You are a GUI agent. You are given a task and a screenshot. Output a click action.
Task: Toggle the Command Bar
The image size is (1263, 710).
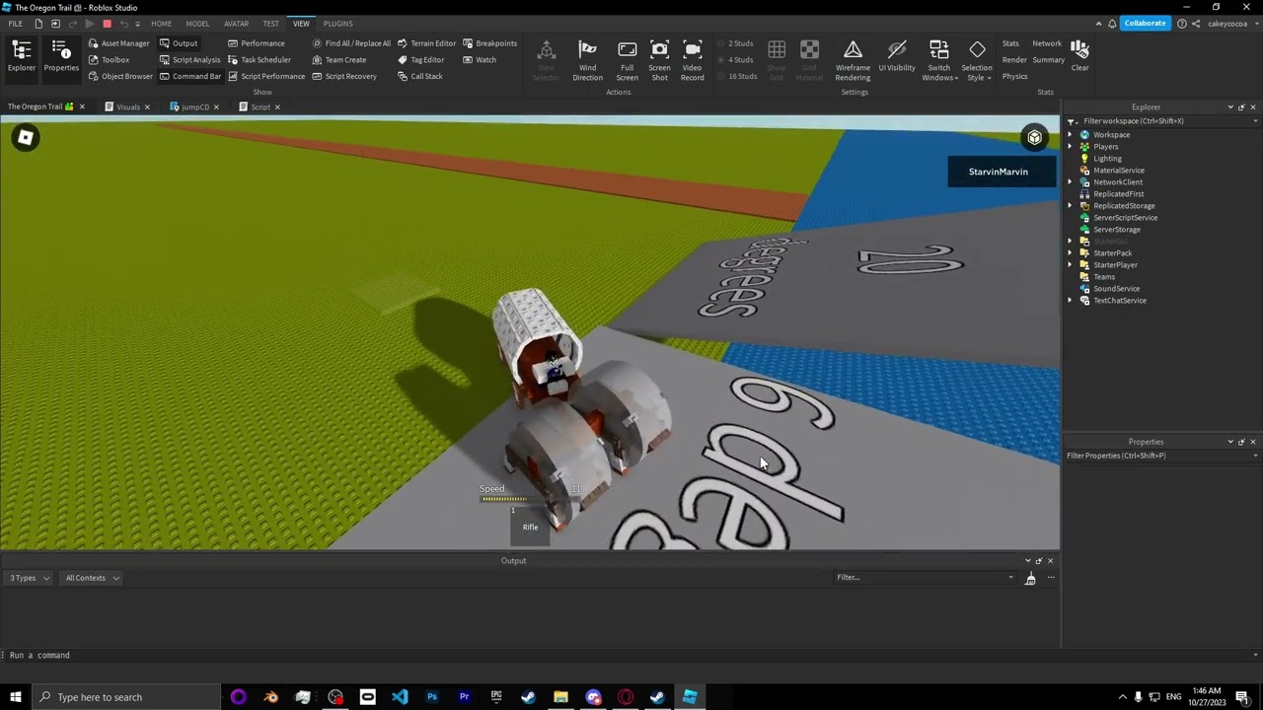pyautogui.click(x=189, y=76)
